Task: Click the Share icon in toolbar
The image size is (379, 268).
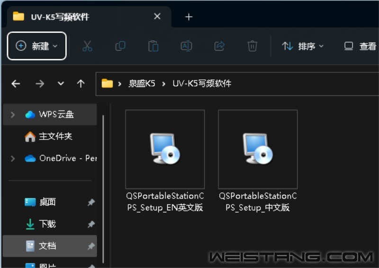Action: pyautogui.click(x=219, y=46)
